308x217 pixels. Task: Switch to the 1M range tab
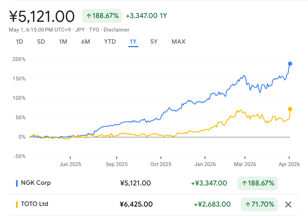tap(63, 42)
